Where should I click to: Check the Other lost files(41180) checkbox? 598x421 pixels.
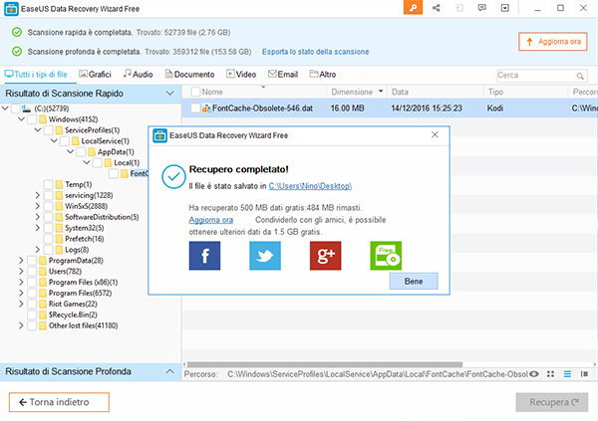(x=32, y=325)
